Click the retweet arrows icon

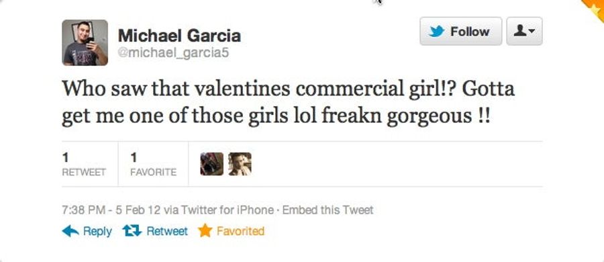pos(132,230)
